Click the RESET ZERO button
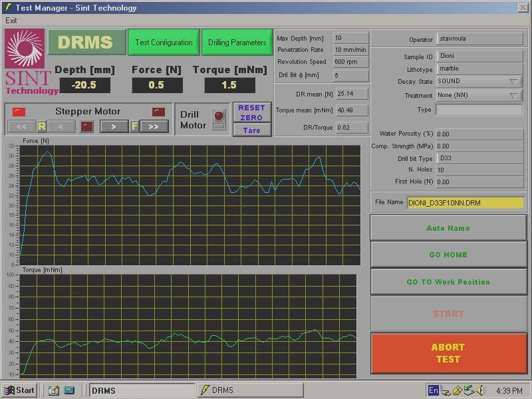The image size is (532, 399). pyautogui.click(x=252, y=112)
